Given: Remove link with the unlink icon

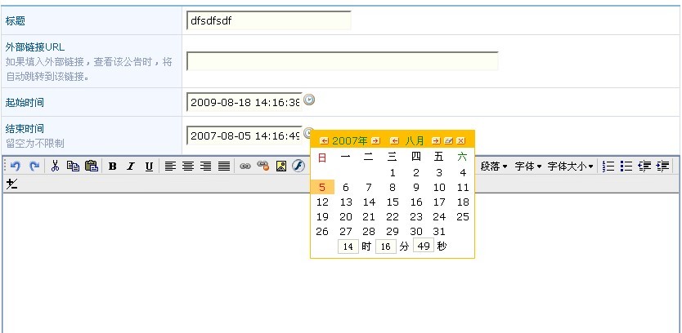Looking at the screenshot, I should (x=263, y=166).
